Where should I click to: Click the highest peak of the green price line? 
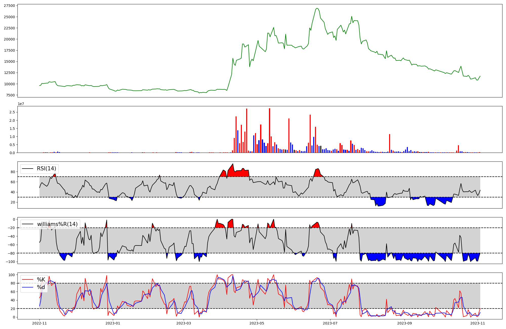[317, 8]
